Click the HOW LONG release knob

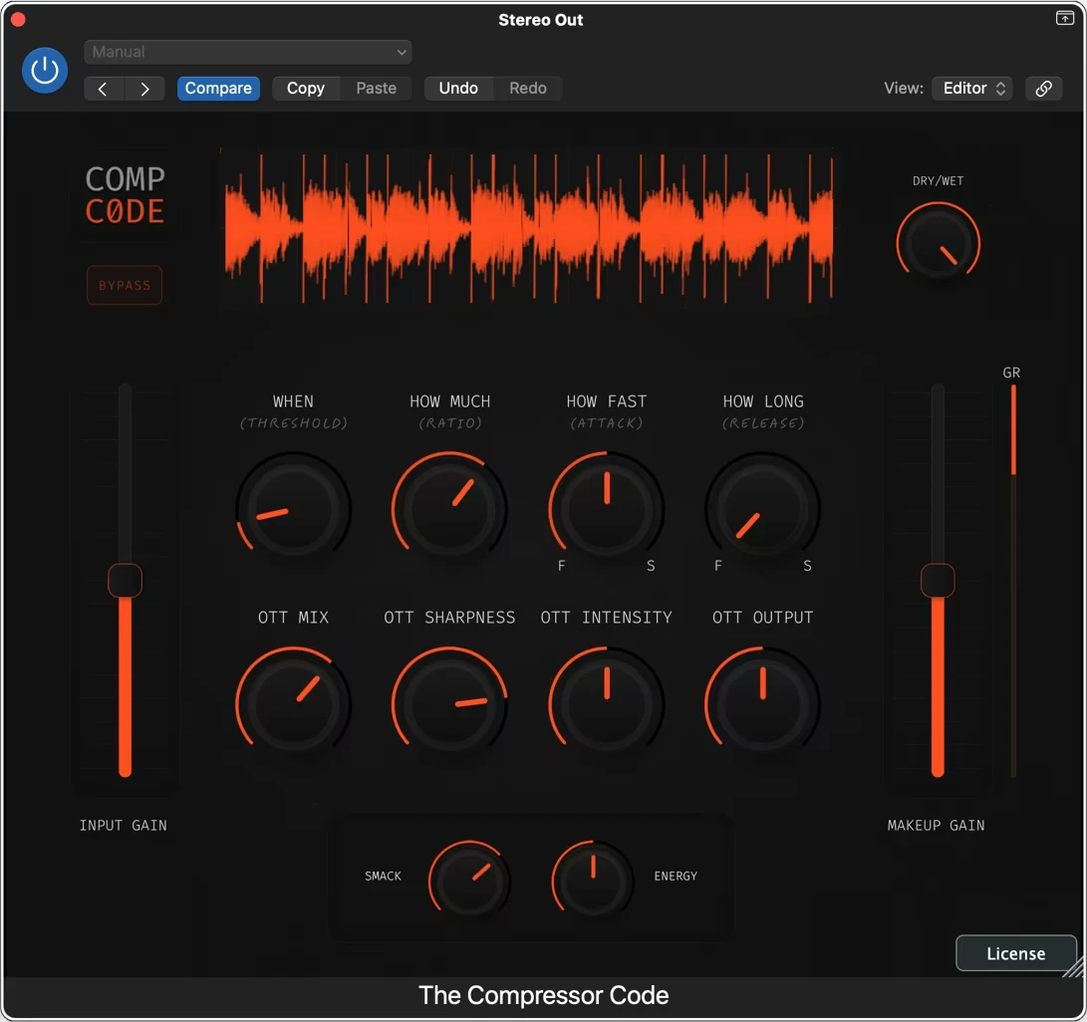pyautogui.click(x=762, y=509)
